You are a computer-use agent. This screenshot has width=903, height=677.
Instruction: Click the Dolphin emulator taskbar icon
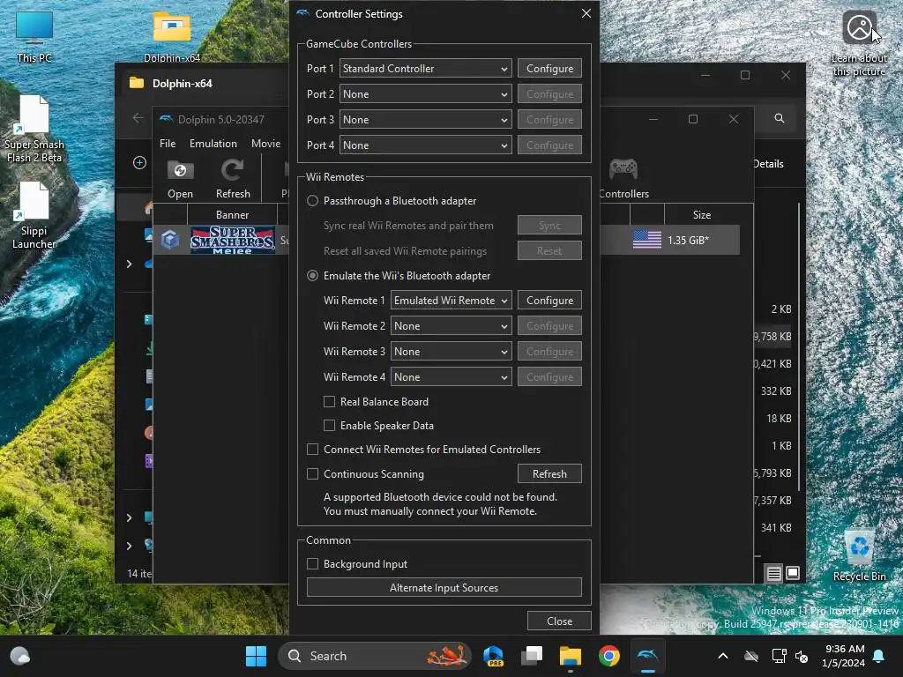(x=647, y=656)
